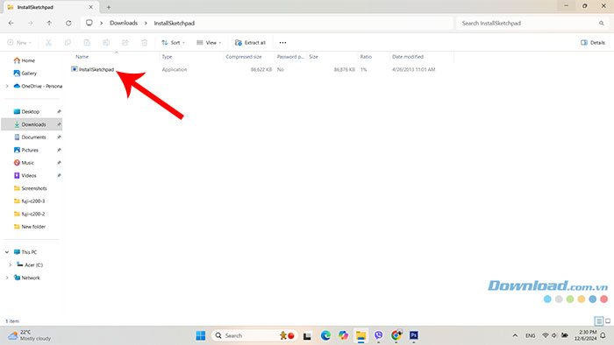
Task: Click the Cut scissors icon
Action: 48,43
